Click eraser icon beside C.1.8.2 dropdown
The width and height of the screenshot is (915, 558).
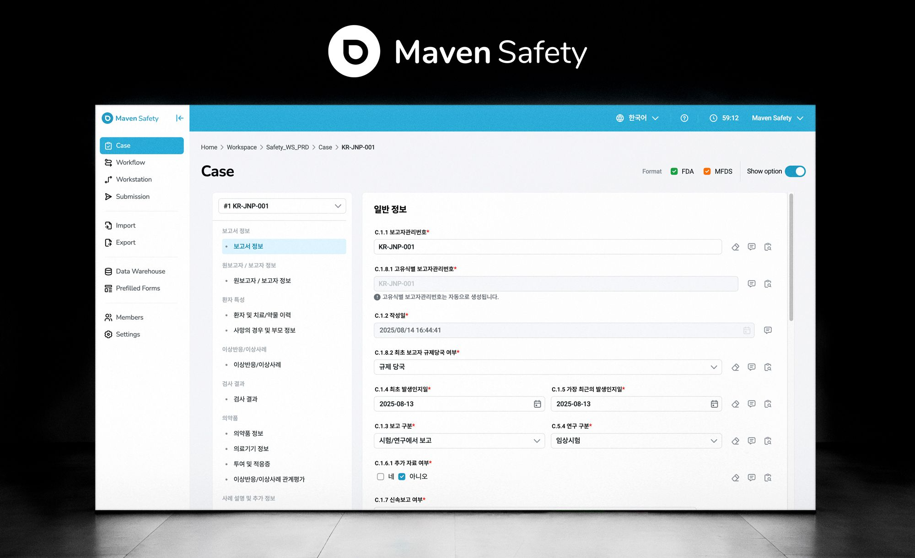tap(735, 367)
